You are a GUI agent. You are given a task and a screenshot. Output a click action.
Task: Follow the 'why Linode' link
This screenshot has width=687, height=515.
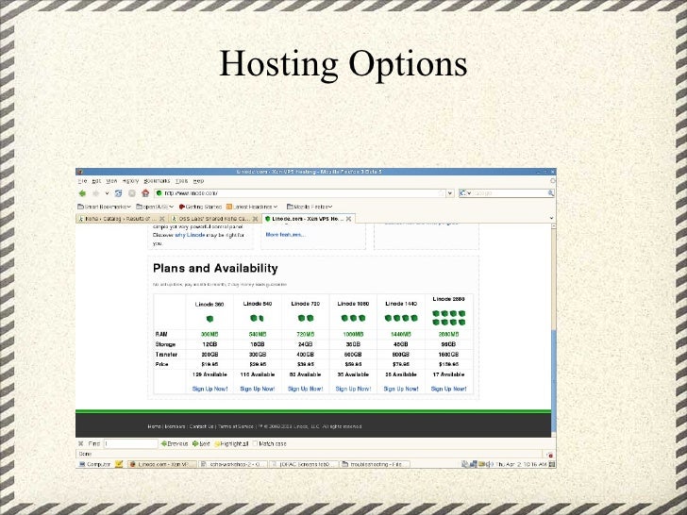tap(190, 235)
